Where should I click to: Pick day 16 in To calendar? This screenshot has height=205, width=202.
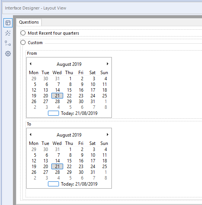pos(81,161)
